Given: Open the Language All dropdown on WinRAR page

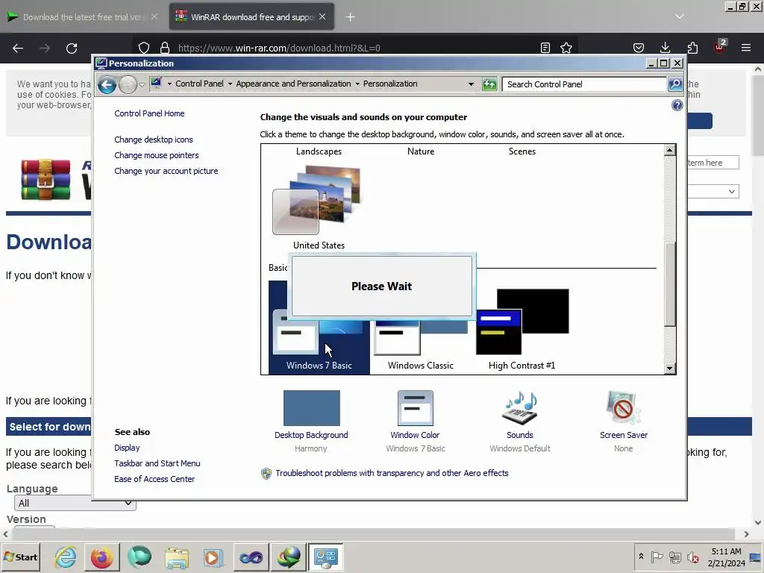Looking at the screenshot, I should (75, 503).
